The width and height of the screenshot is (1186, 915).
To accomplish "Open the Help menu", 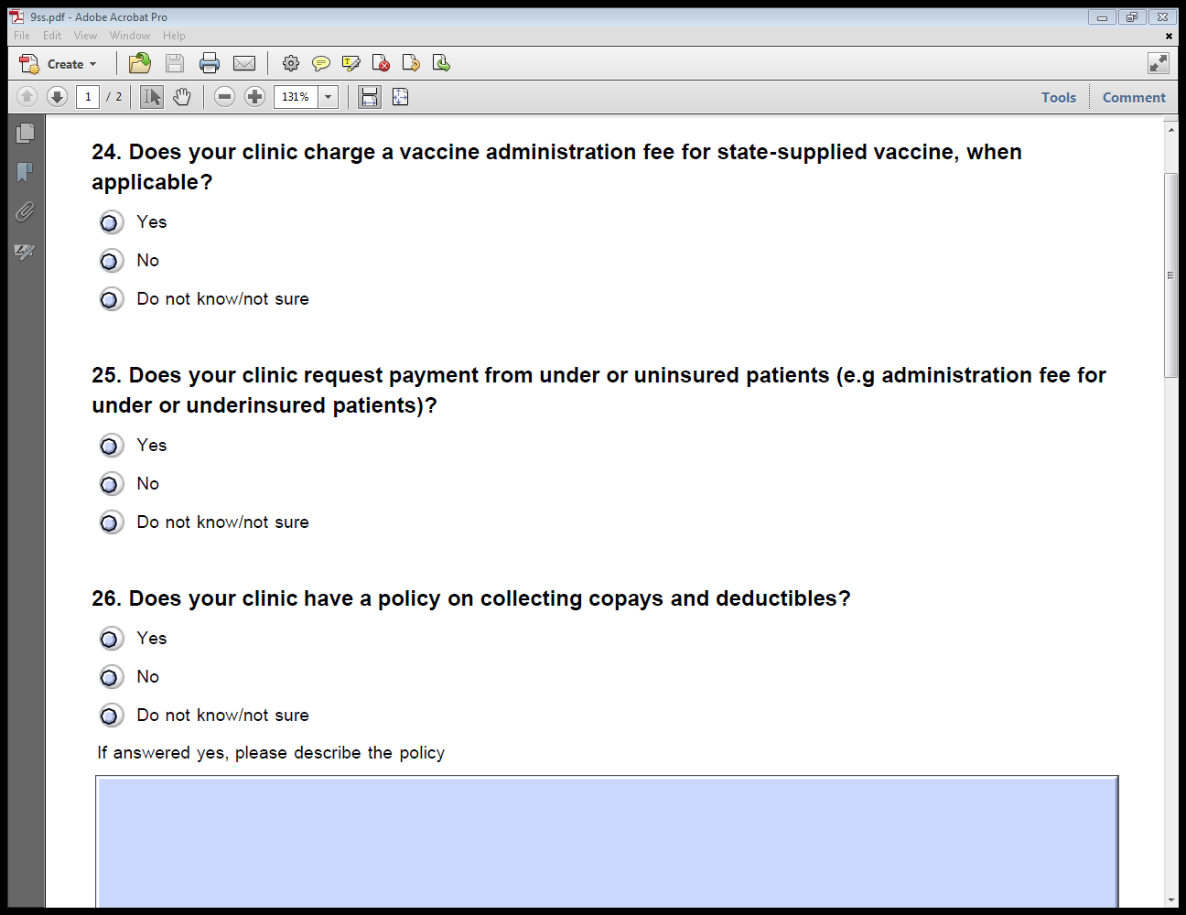I will pyautogui.click(x=174, y=36).
